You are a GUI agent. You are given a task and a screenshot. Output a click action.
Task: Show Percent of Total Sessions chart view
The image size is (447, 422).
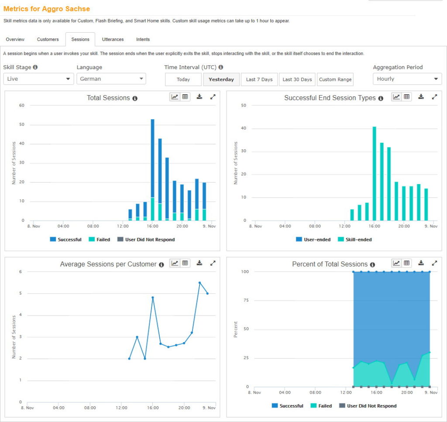396,263
